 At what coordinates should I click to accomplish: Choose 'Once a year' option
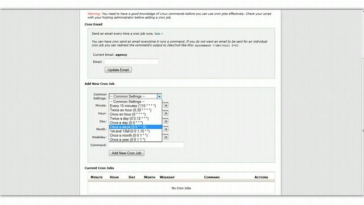(135, 140)
